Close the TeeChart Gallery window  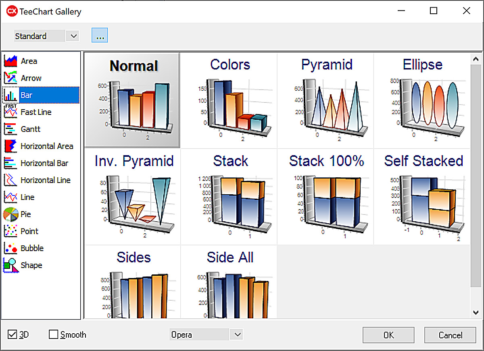466,11
